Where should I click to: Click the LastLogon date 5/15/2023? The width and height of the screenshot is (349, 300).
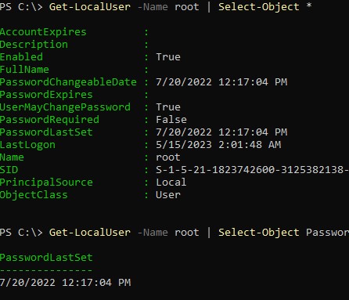click(x=184, y=145)
